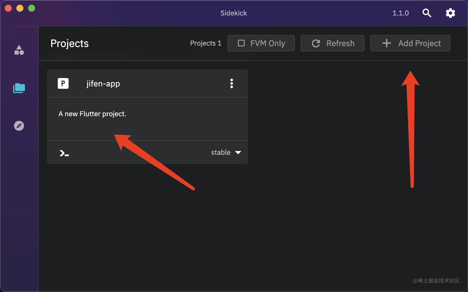This screenshot has width=468, height=292.
Task: Open terminal icon on jifen-app card
Action: click(64, 153)
